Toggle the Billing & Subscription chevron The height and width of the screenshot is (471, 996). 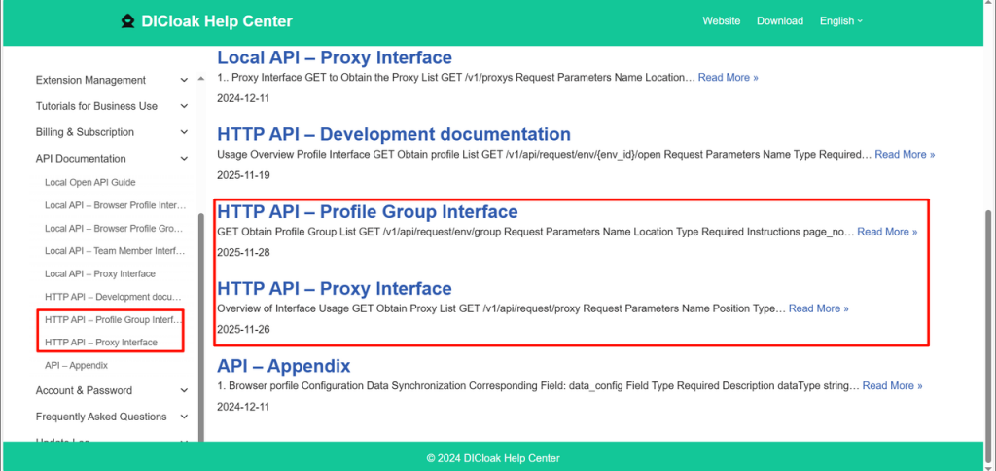point(185,132)
